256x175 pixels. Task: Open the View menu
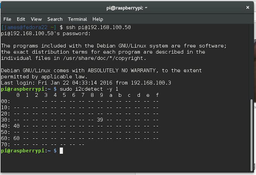pyautogui.click(x=36, y=19)
